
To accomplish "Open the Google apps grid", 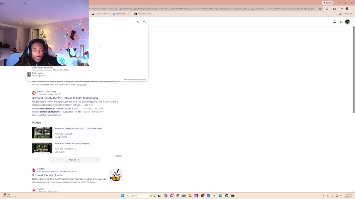I will (x=341, y=22).
